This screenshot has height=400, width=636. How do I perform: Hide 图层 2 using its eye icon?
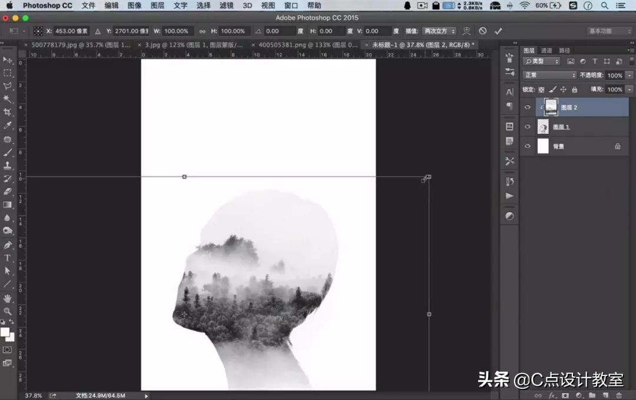point(528,107)
